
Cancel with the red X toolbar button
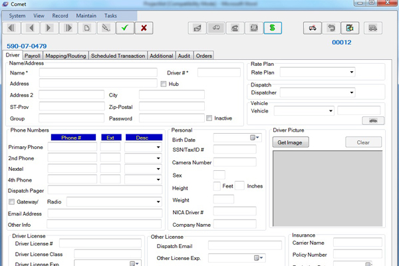pyautogui.click(x=144, y=28)
